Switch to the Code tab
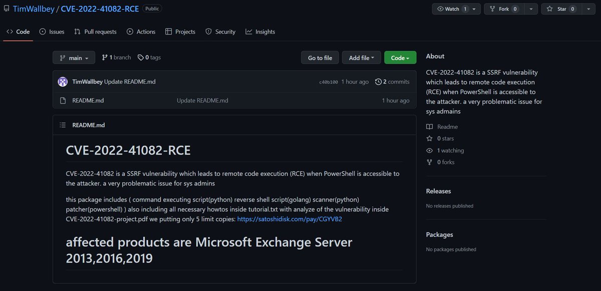The height and width of the screenshot is (291, 601). point(18,31)
